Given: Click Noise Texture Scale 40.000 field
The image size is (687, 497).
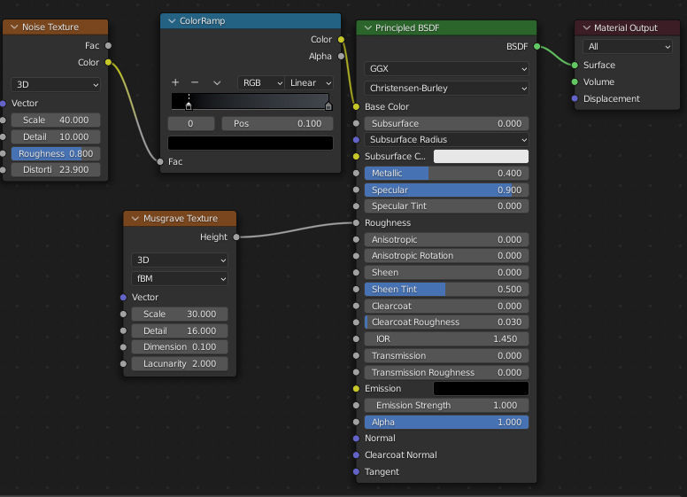Looking at the screenshot, I should pos(56,120).
